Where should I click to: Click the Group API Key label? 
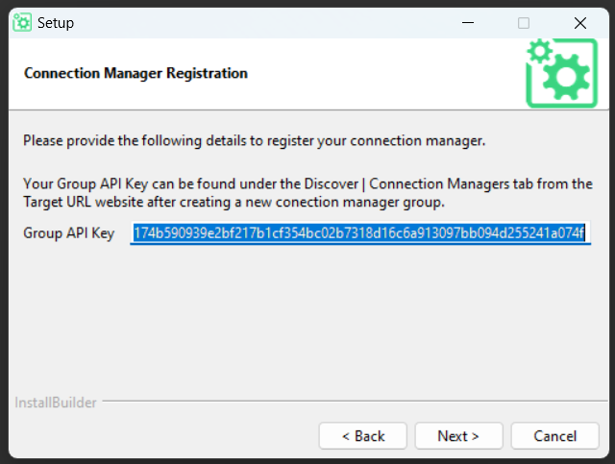click(x=68, y=233)
